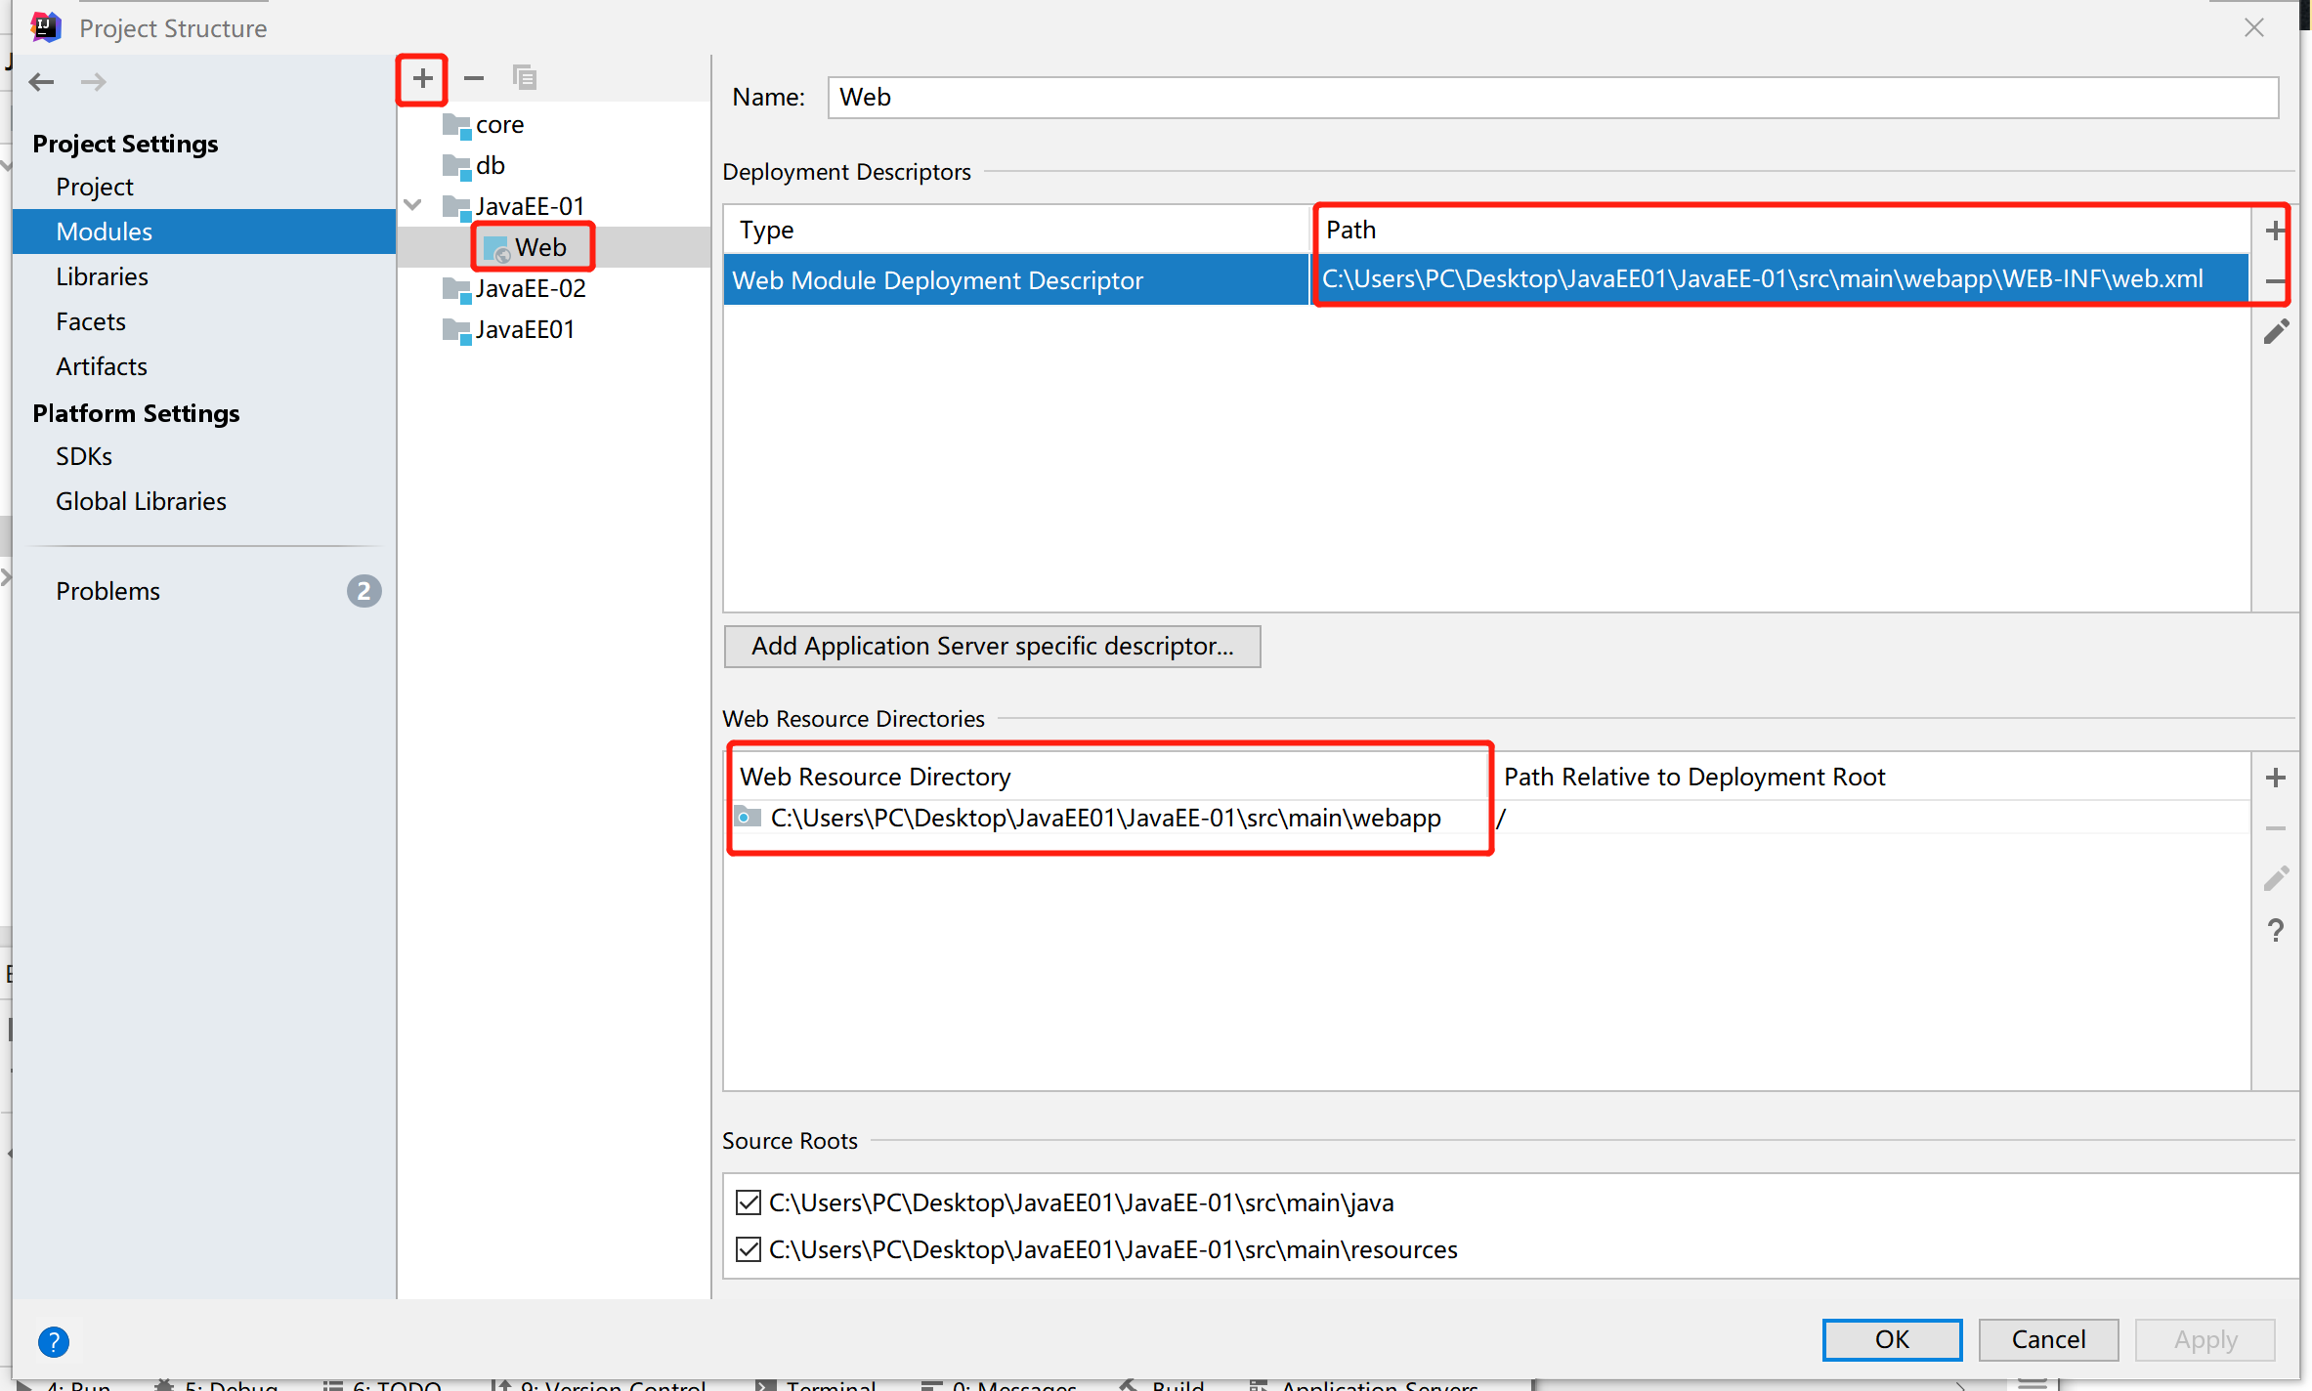The height and width of the screenshot is (1391, 2312).
Task: Uncheck the src\main\java source root
Action: [x=749, y=1202]
